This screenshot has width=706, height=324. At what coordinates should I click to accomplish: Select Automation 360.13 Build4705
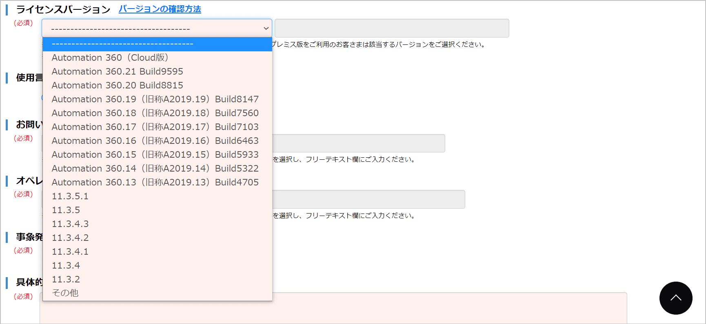158,183
